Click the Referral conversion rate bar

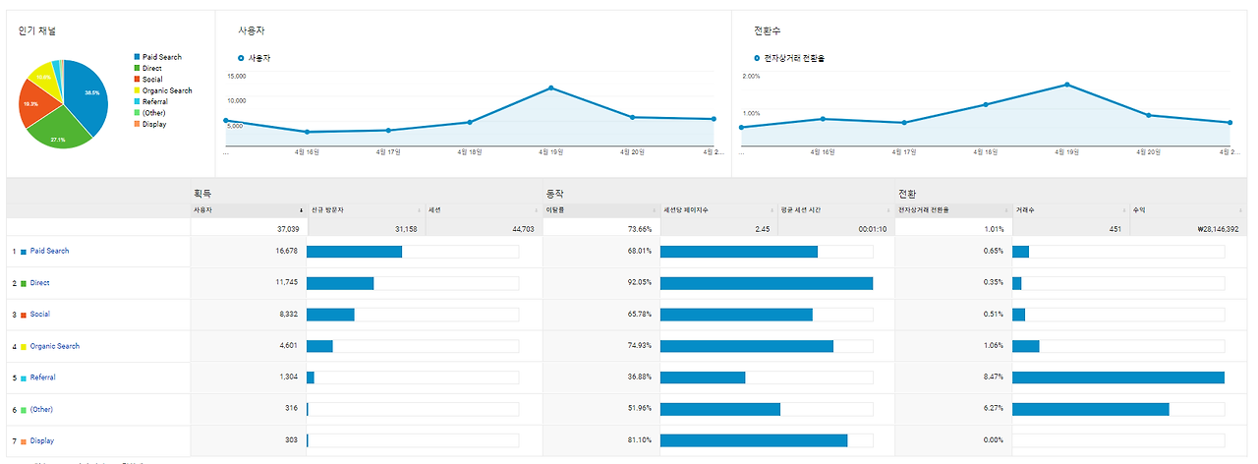coord(1118,377)
